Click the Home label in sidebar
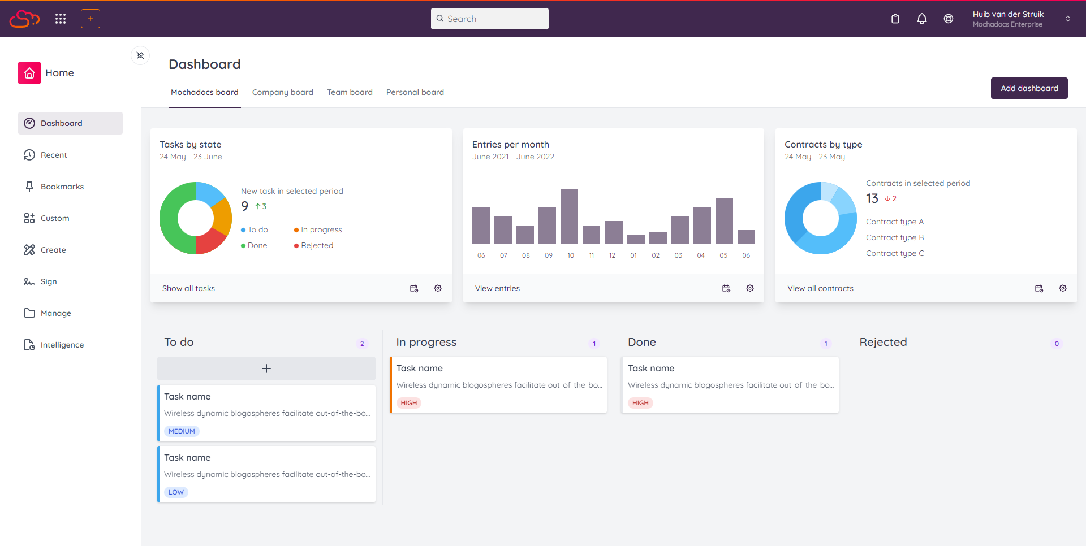The width and height of the screenshot is (1086, 546). tap(59, 73)
